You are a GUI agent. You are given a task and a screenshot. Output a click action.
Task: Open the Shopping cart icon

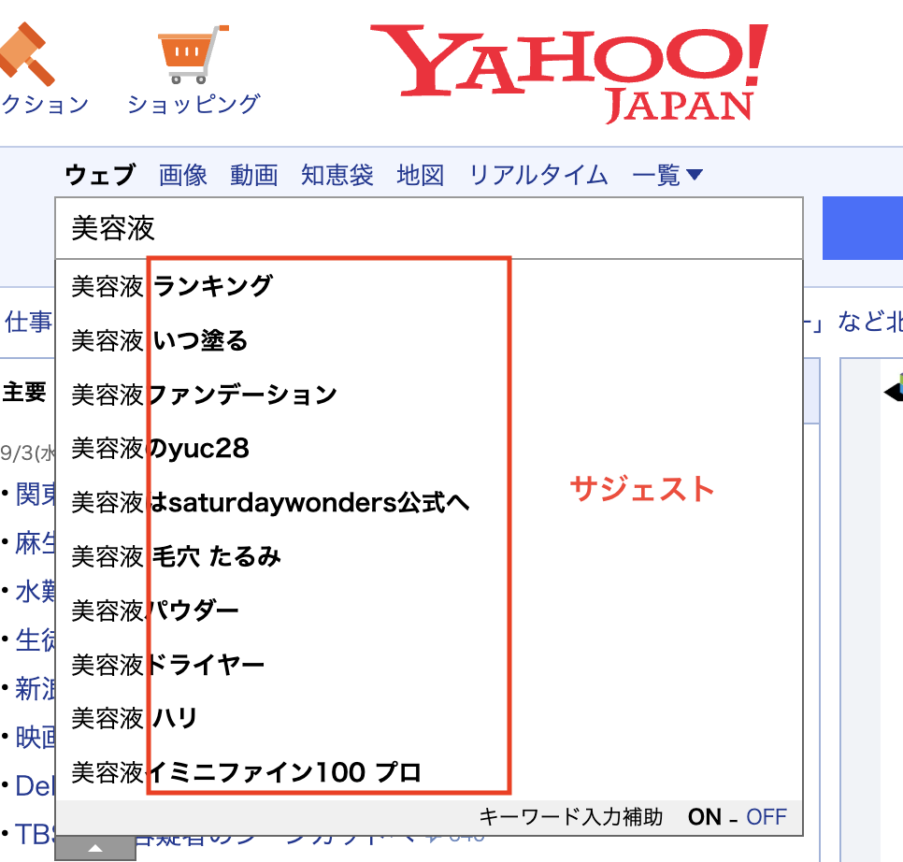[x=193, y=53]
